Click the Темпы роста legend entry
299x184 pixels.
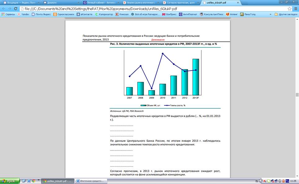[x=175, y=105]
